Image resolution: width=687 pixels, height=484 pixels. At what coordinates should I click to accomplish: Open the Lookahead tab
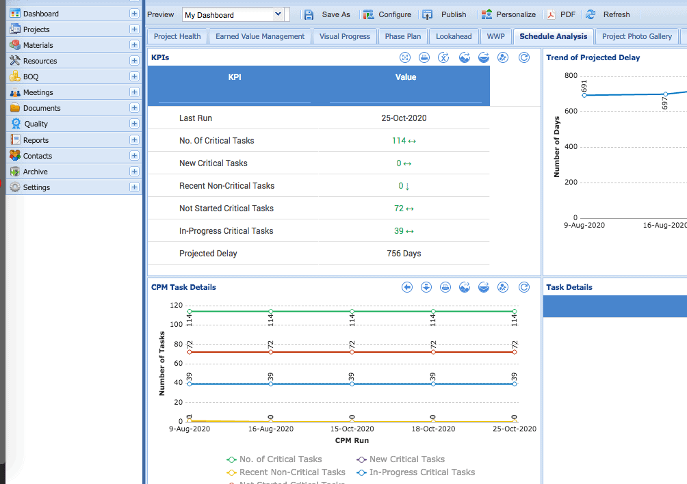454,37
